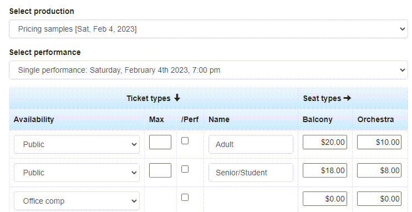412x212 pixels.
Task: Click the right arrow beside Seat types
Action: (347, 98)
